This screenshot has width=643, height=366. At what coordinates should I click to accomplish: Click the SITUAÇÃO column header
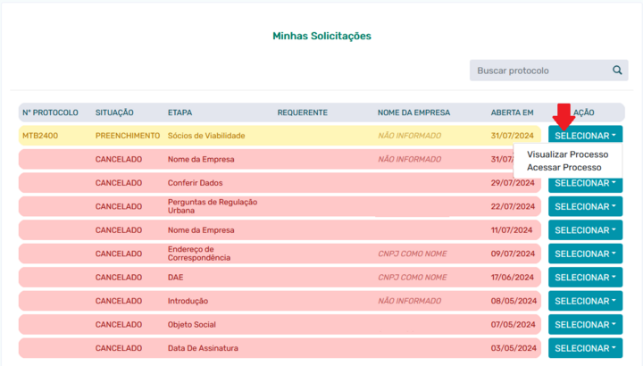pyautogui.click(x=114, y=112)
